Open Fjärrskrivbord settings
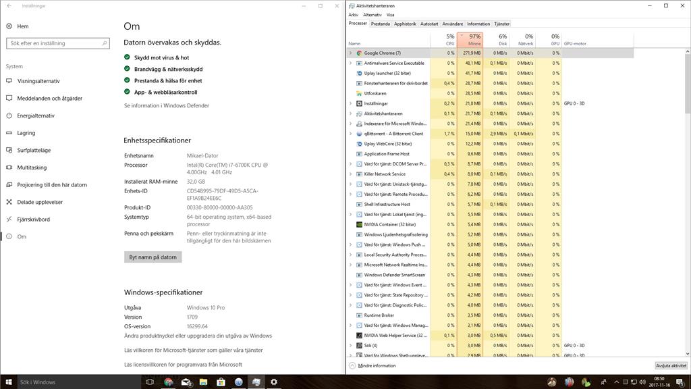691x389 pixels. pyautogui.click(x=33, y=219)
